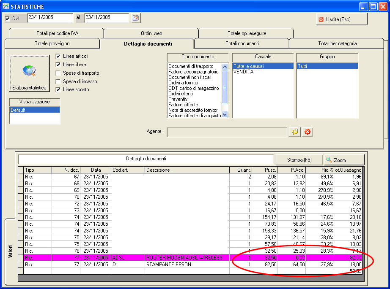Click the Tipo documento scrollbar thumb

click(x=225, y=87)
